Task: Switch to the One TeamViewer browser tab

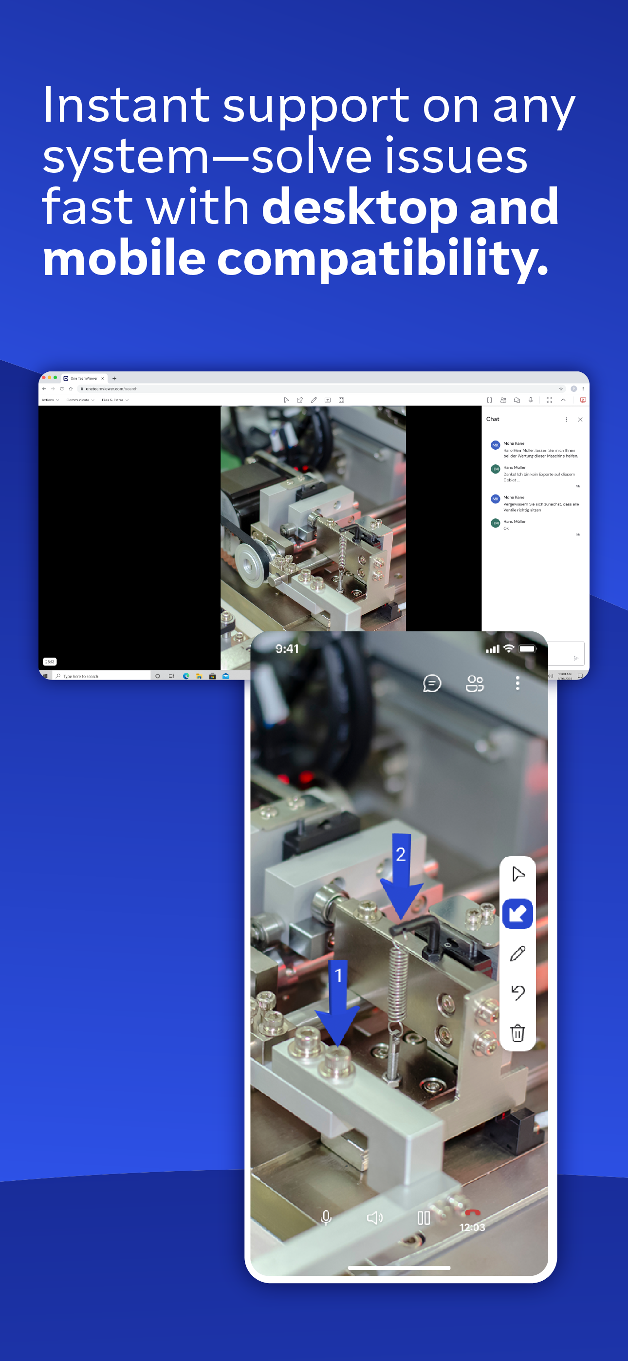Action: [84, 378]
